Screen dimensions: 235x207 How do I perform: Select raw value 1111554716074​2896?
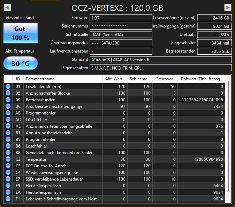(202, 99)
